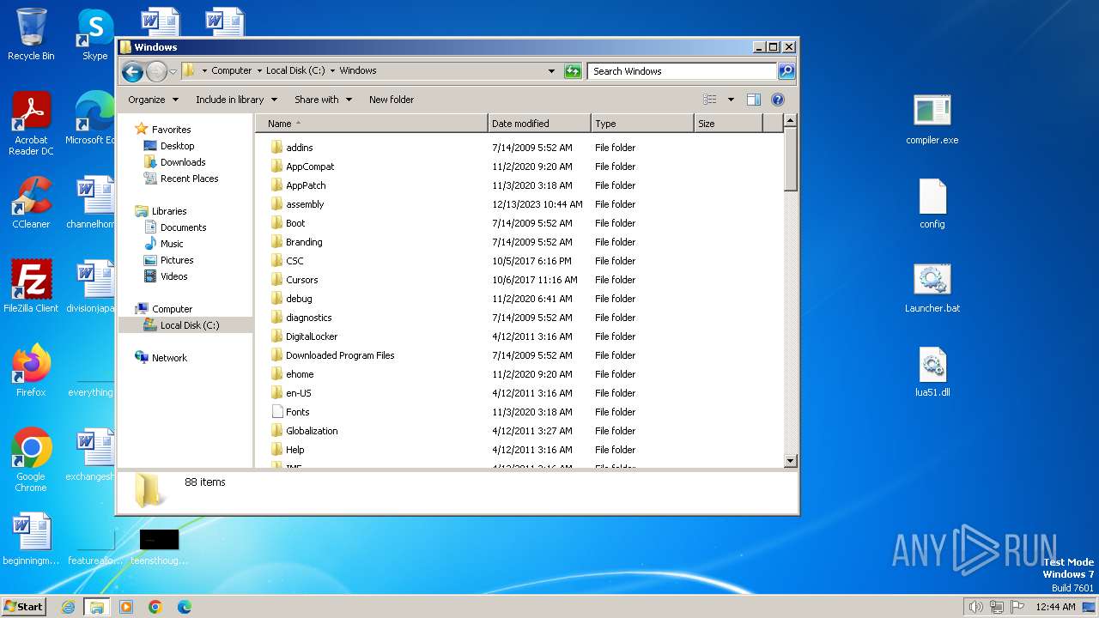Expand the Computer breadcrumb arrow
Screen dimensions: 1099x618
tap(259, 71)
